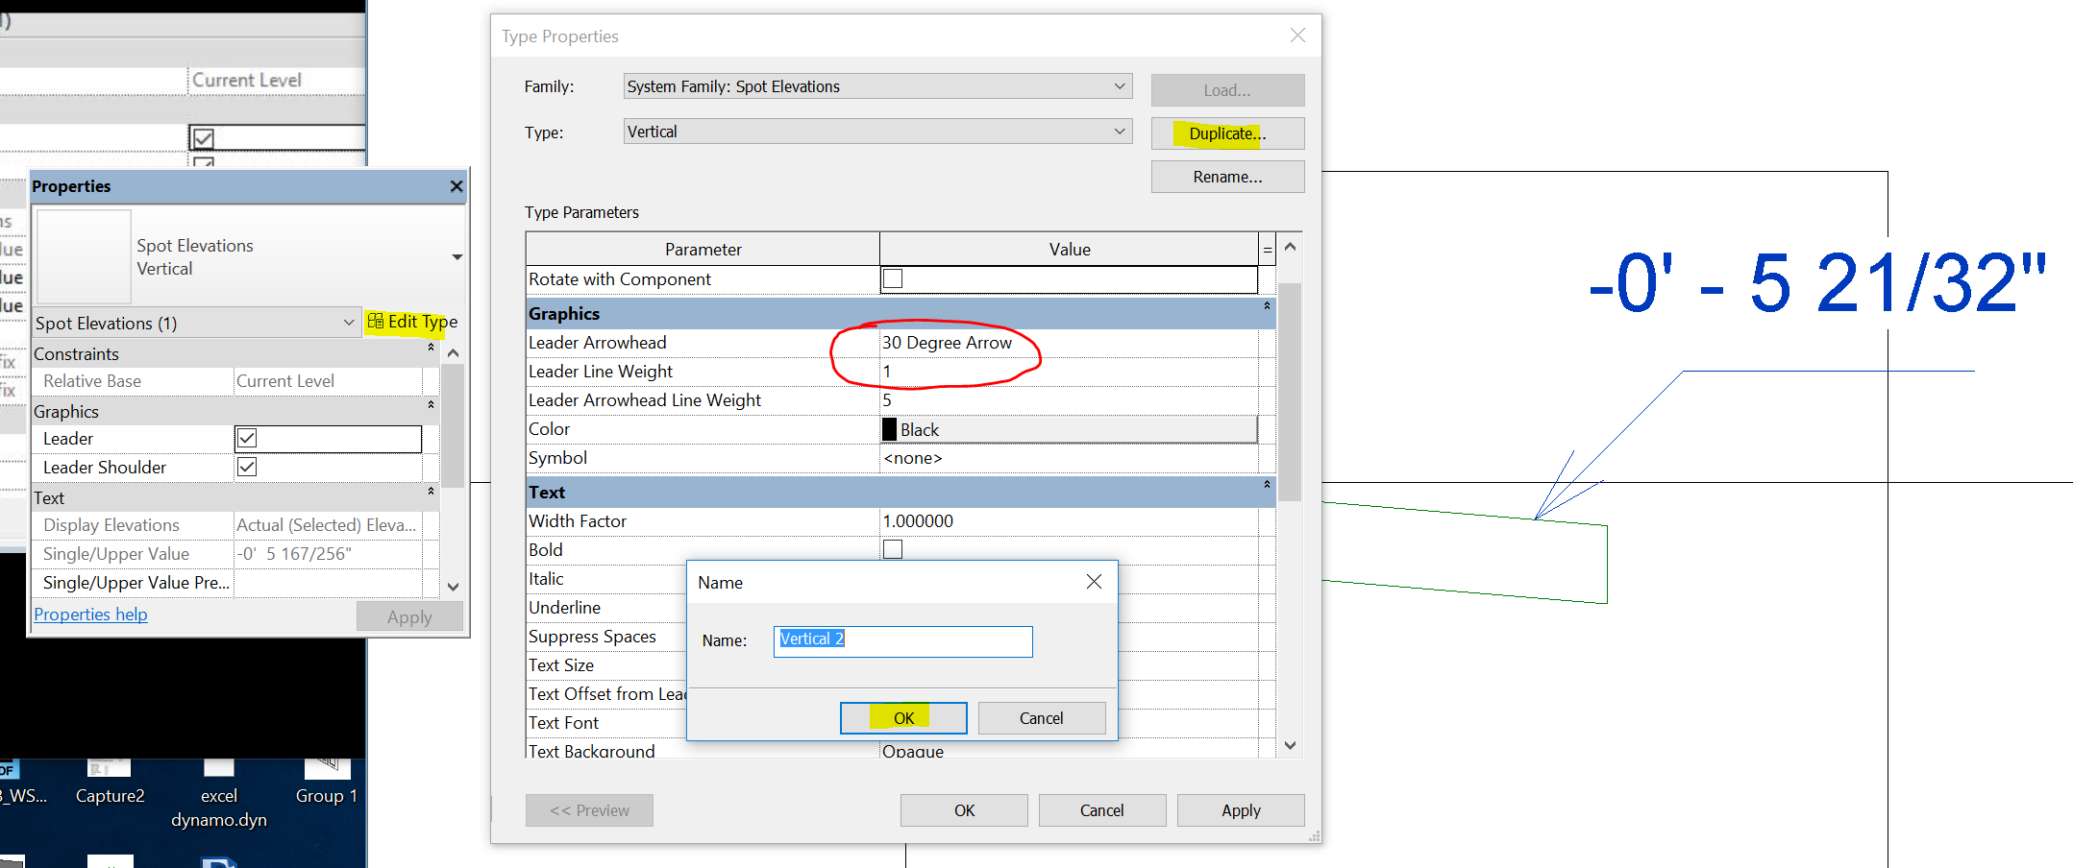2073x868 pixels.
Task: Open the Spot Elevations type selector dropdown
Action: [349, 323]
